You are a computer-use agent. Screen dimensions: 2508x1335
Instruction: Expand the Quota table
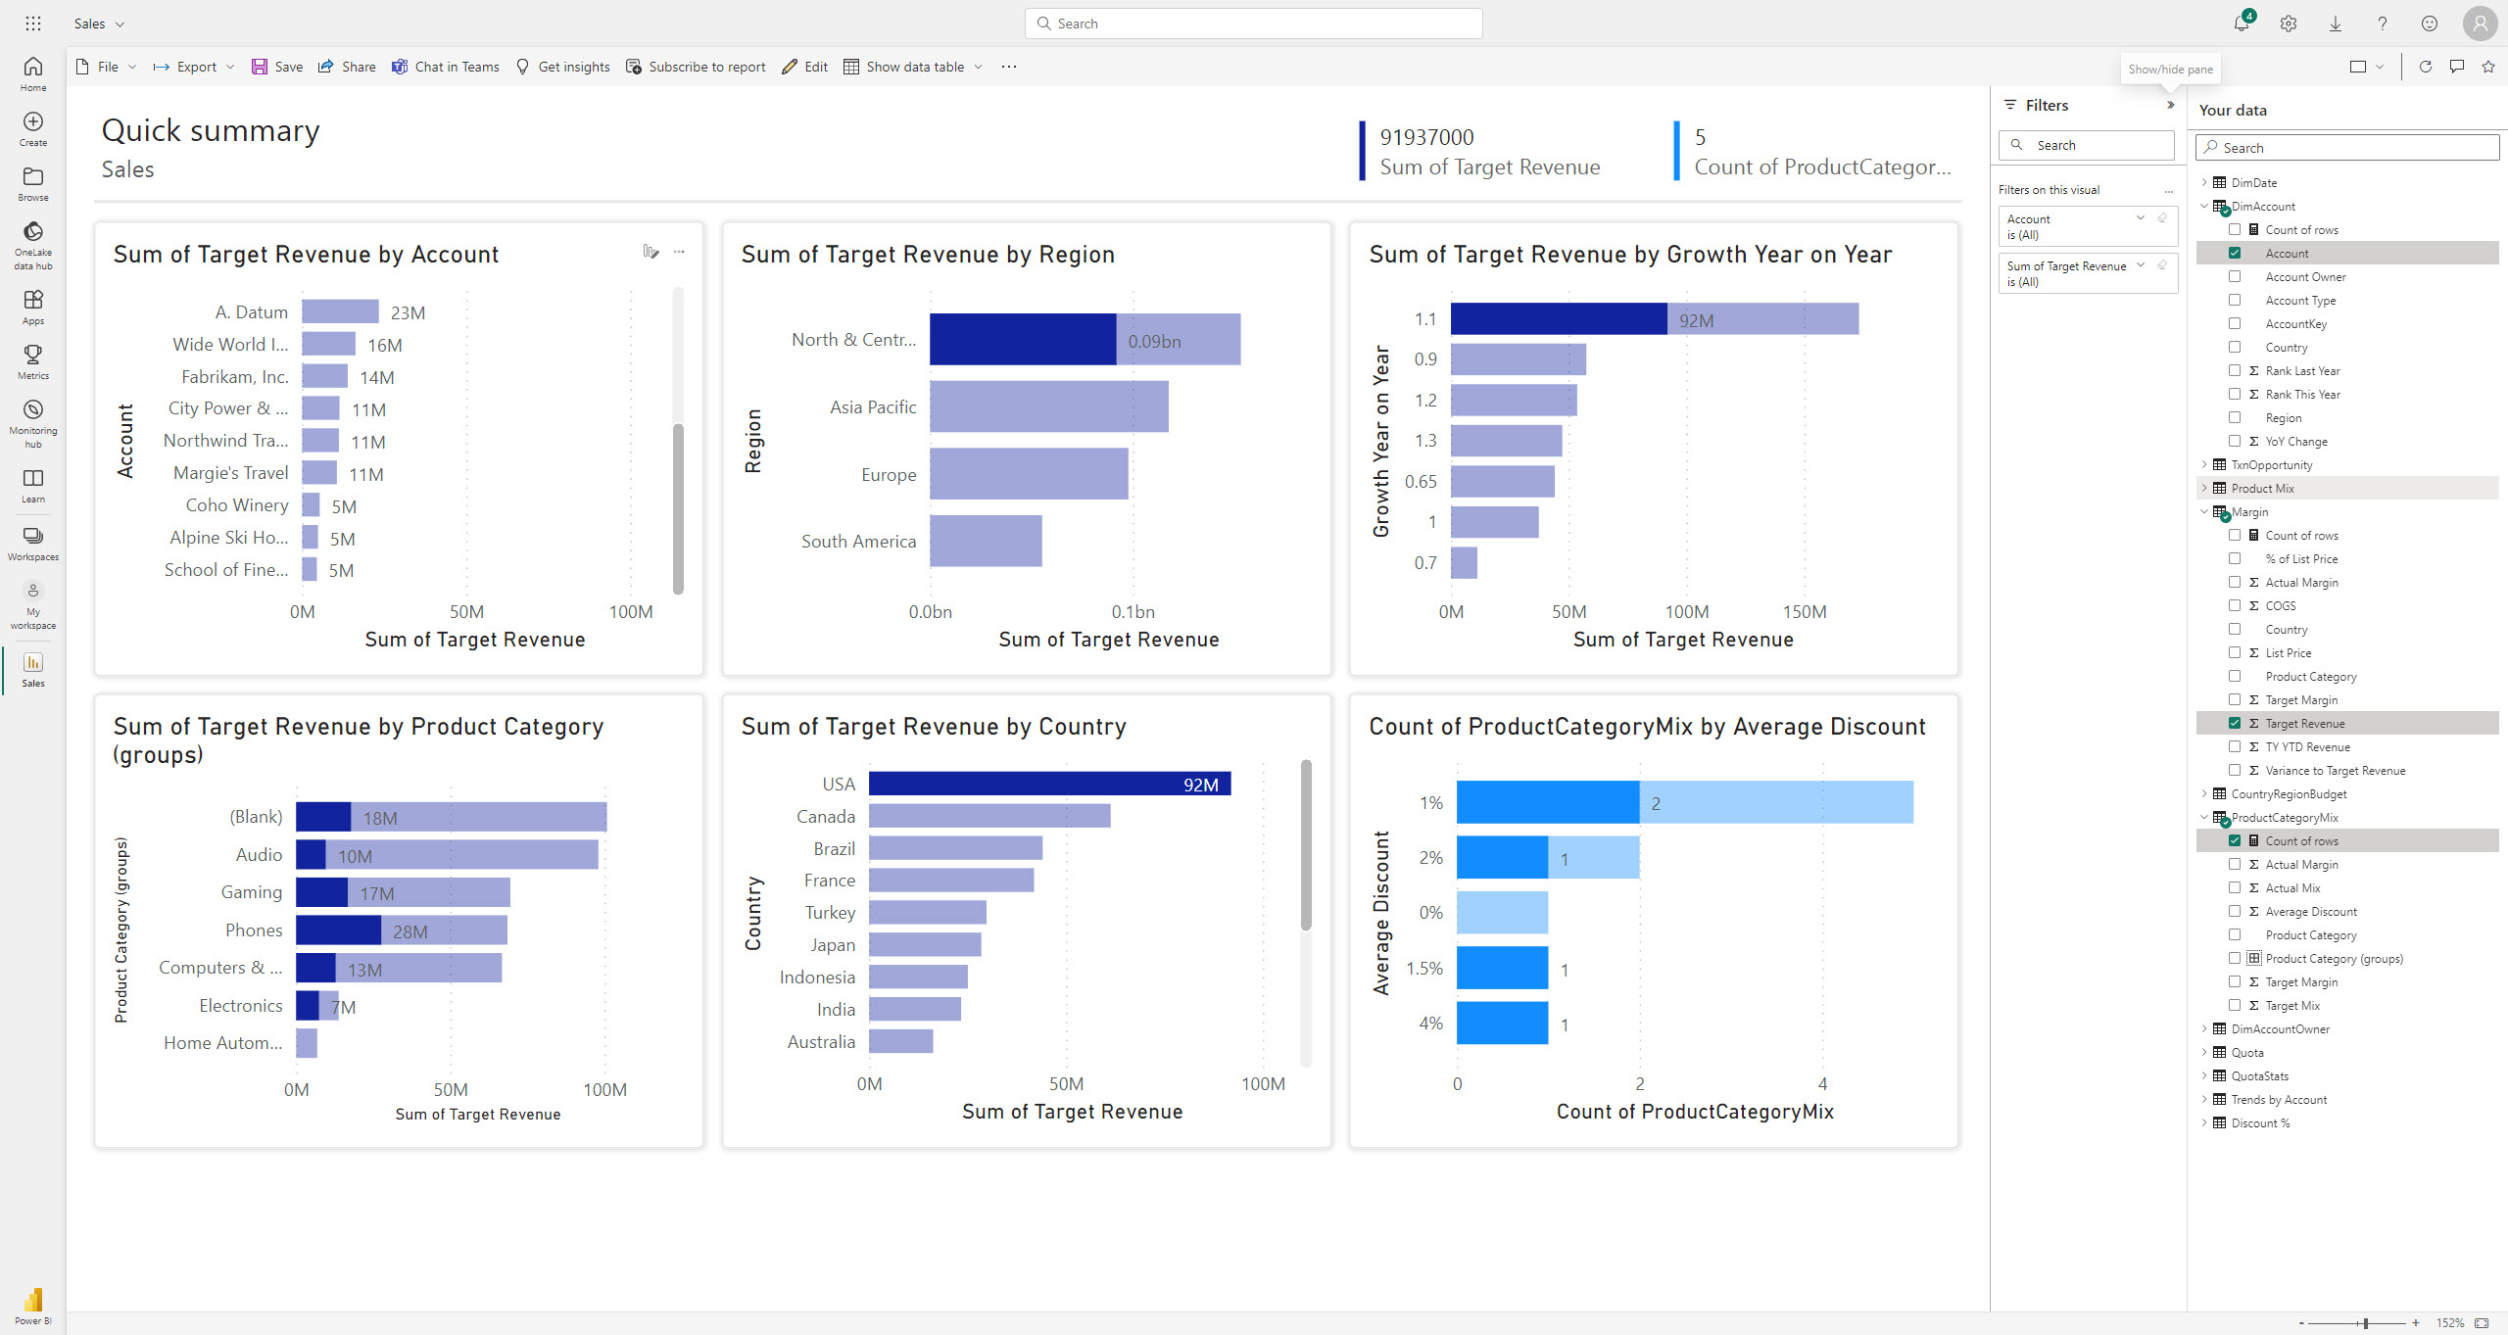click(2204, 1052)
